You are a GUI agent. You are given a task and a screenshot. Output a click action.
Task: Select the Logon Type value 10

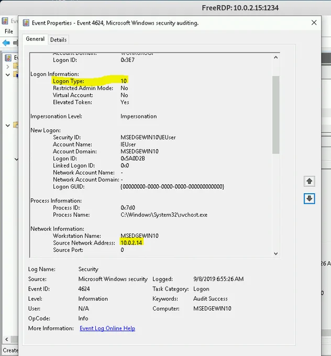tap(124, 81)
